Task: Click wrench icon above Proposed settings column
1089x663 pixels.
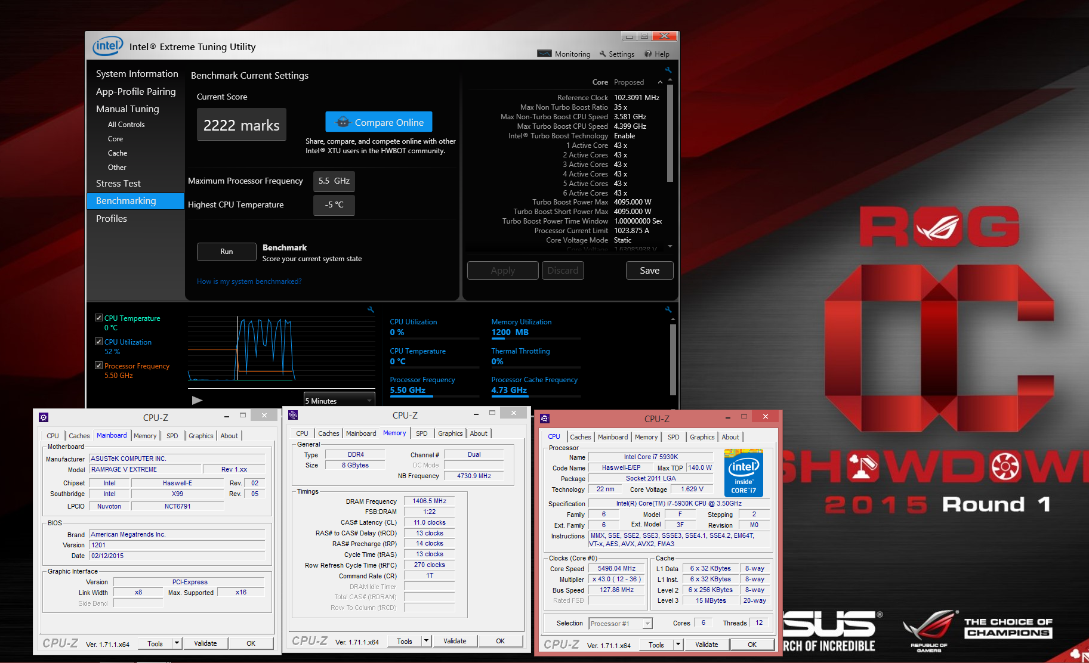Action: [x=668, y=70]
